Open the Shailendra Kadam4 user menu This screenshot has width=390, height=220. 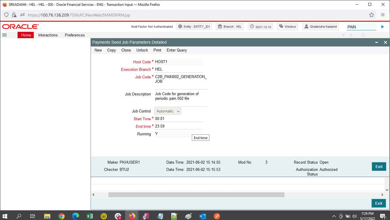pos(320,27)
